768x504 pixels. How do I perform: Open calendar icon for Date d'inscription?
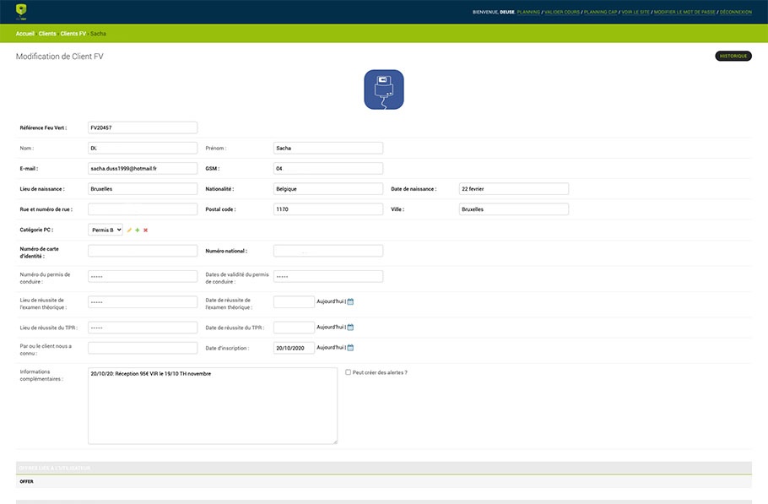tap(350, 348)
